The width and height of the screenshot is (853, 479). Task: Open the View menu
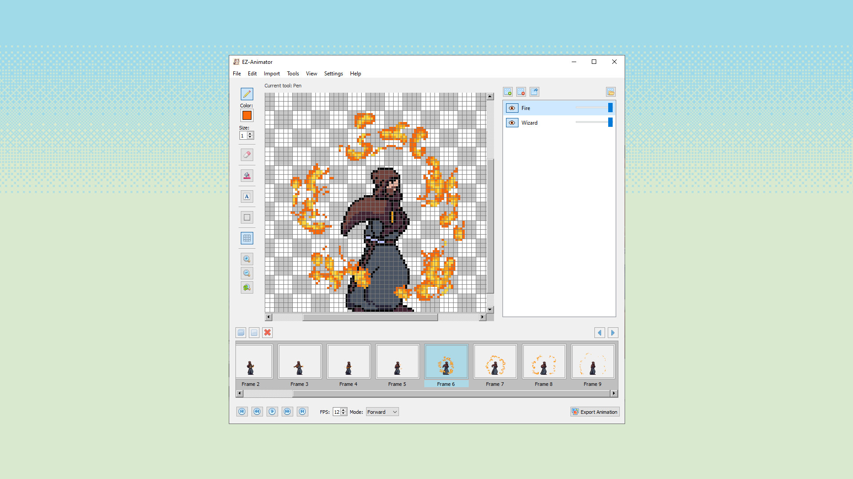click(311, 74)
